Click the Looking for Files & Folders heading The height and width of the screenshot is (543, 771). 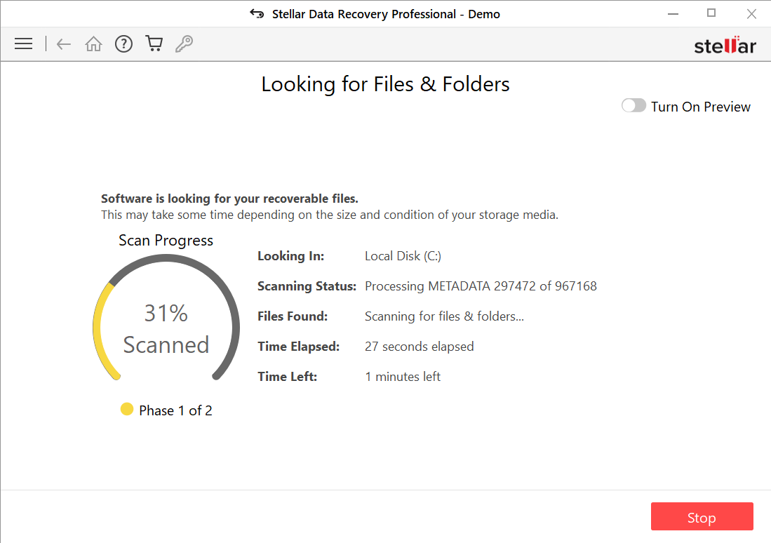(385, 84)
